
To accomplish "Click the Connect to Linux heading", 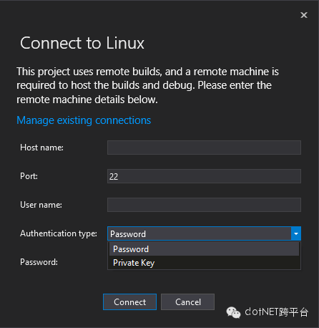I will click(82, 43).
